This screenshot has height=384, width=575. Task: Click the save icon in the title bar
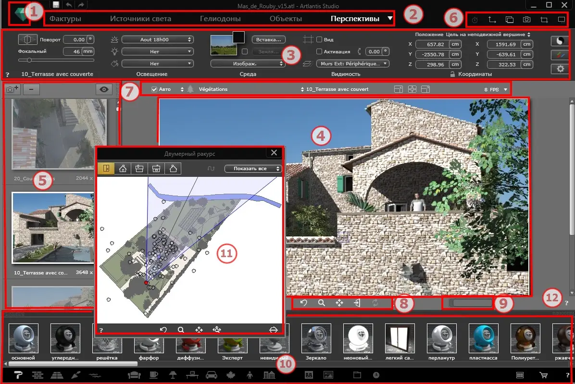tap(56, 4)
